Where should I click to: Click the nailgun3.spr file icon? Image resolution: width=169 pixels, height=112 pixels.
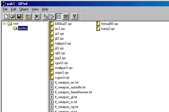pyautogui.click(x=52, y=43)
